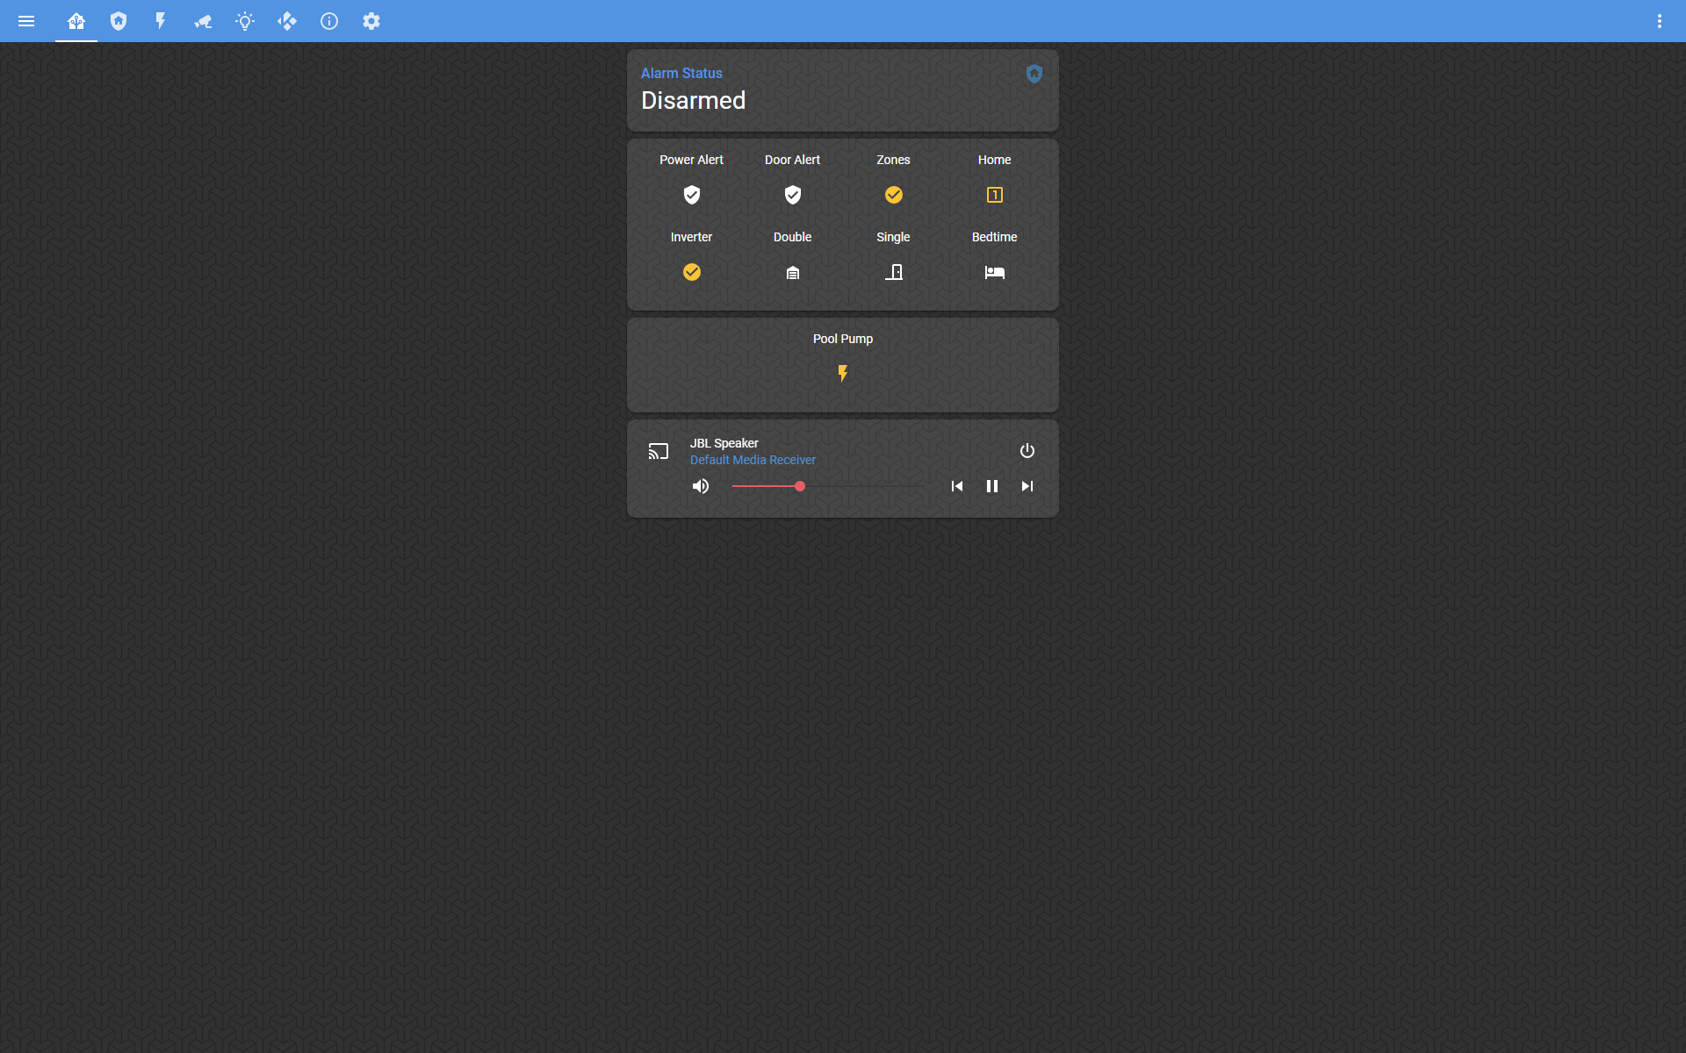Open the settings gear tab
The height and width of the screenshot is (1053, 1686).
coord(371,21)
